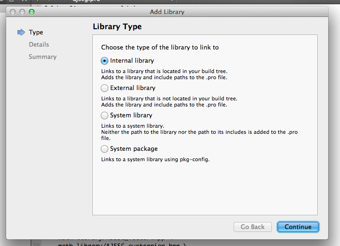This screenshot has width=340, height=246.
Task: Select the Internal library radio button
Action: (x=105, y=61)
